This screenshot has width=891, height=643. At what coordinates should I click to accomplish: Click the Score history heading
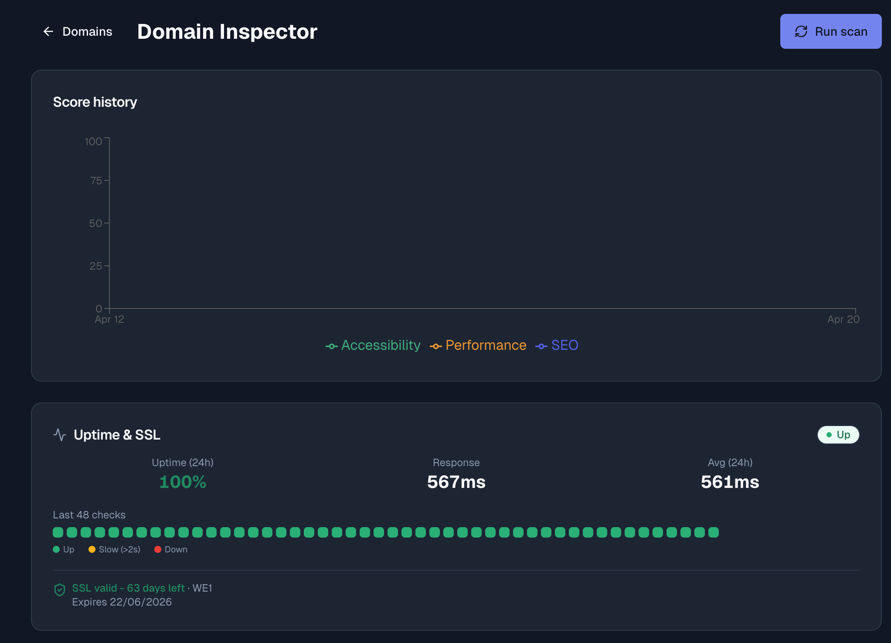click(95, 102)
